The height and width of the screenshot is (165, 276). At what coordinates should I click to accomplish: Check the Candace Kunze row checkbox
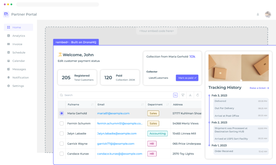coord(61,154)
